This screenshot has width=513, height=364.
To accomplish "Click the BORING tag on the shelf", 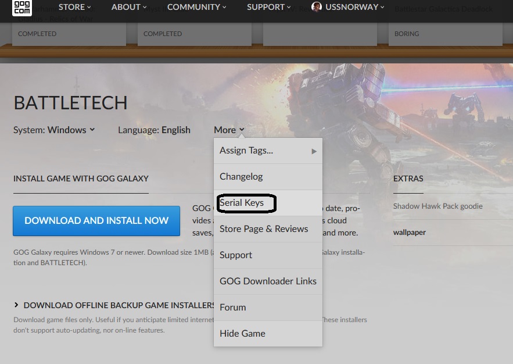I will click(407, 34).
